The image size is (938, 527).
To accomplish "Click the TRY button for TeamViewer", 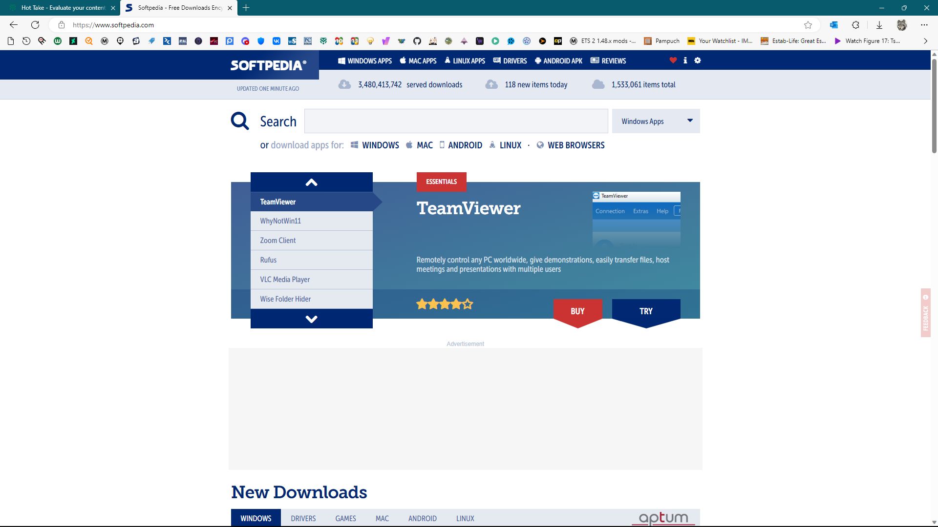I will click(x=646, y=313).
